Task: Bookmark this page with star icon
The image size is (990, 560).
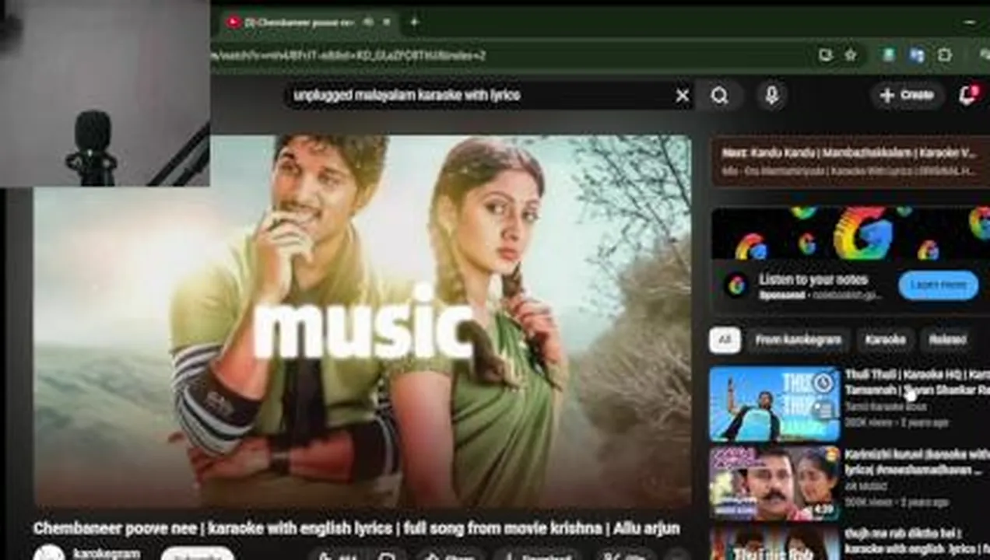Action: pos(851,55)
